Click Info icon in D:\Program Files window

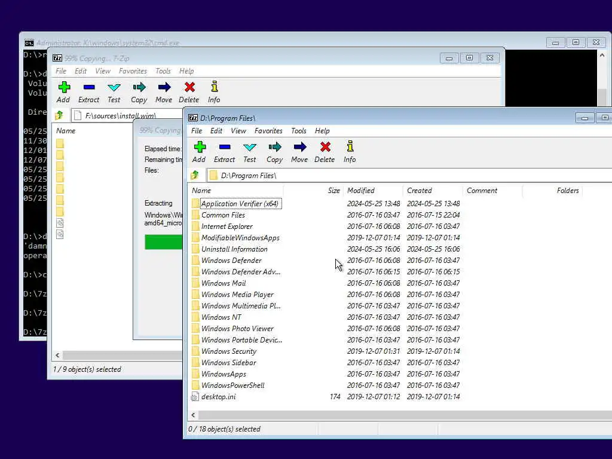[350, 146]
